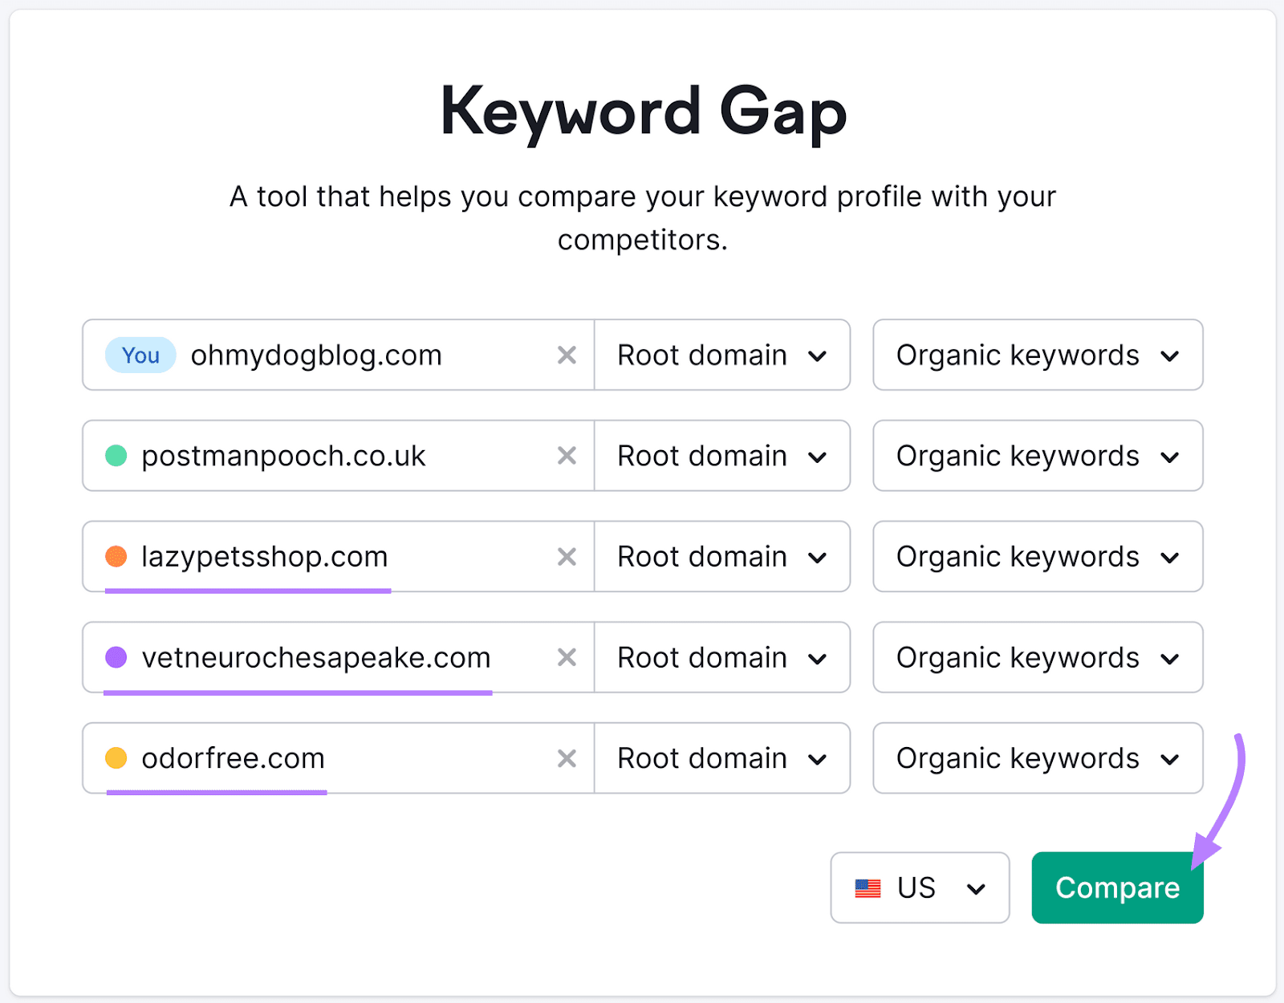The image size is (1284, 1003).
Task: Select the You badge on the first row
Action: point(140,355)
